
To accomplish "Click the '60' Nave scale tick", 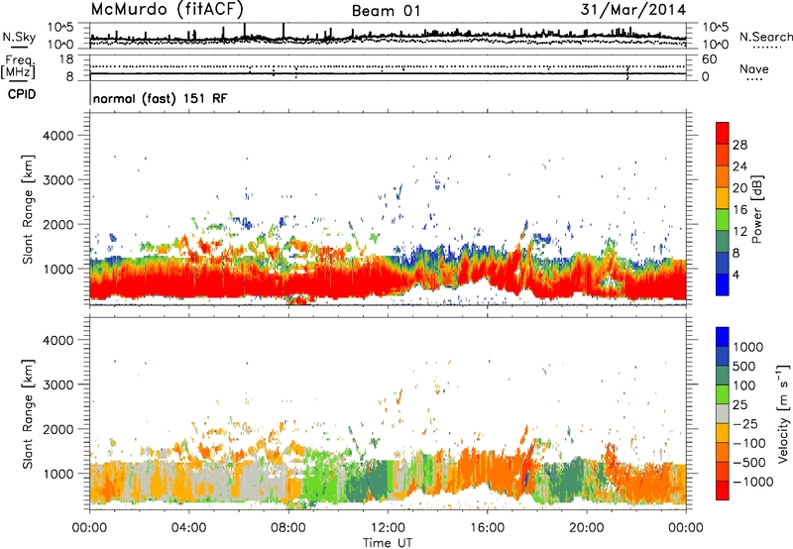I will (709, 59).
